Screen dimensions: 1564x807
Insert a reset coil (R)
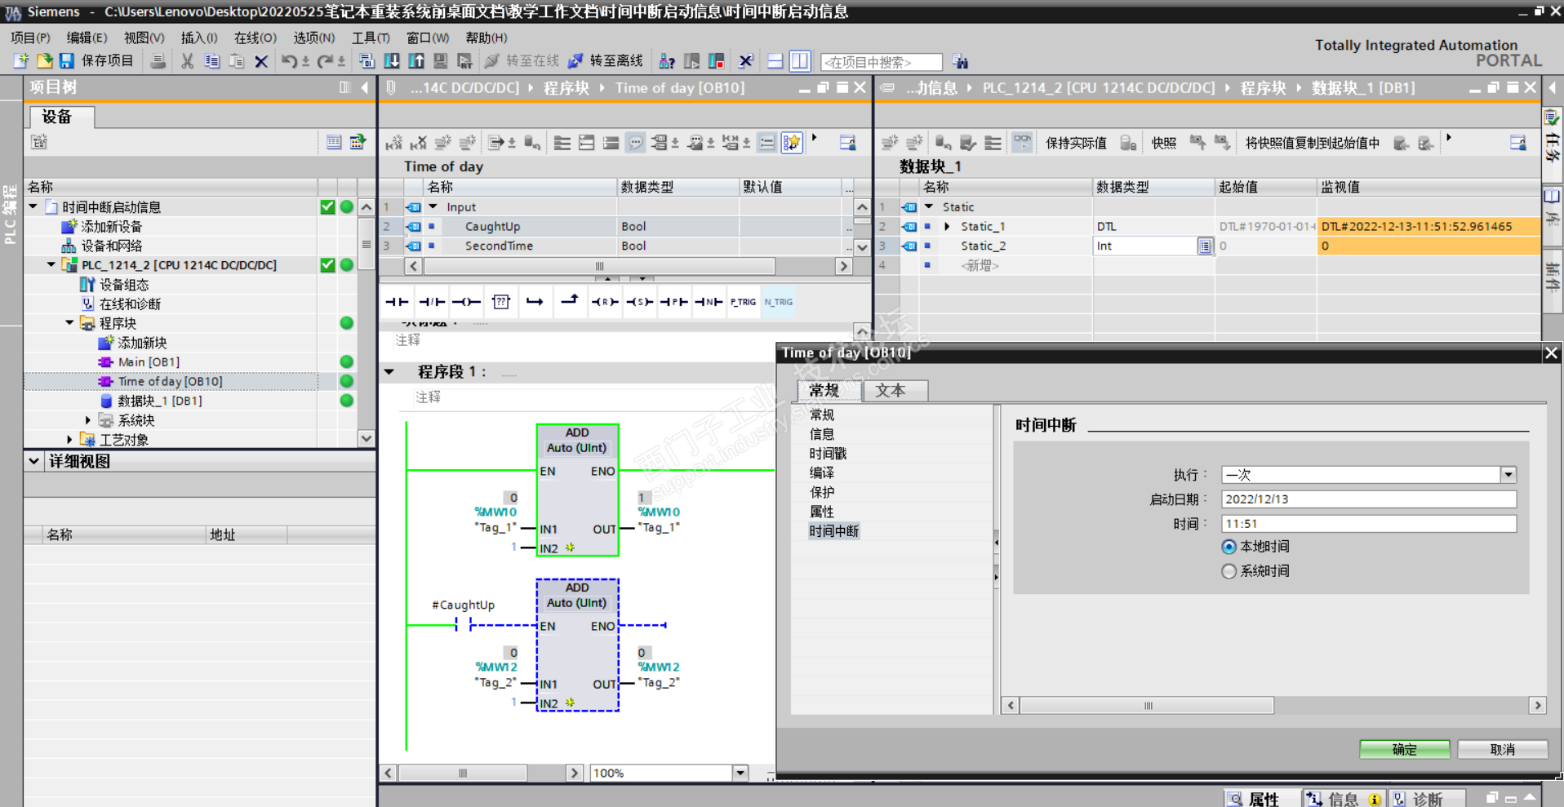coord(605,302)
